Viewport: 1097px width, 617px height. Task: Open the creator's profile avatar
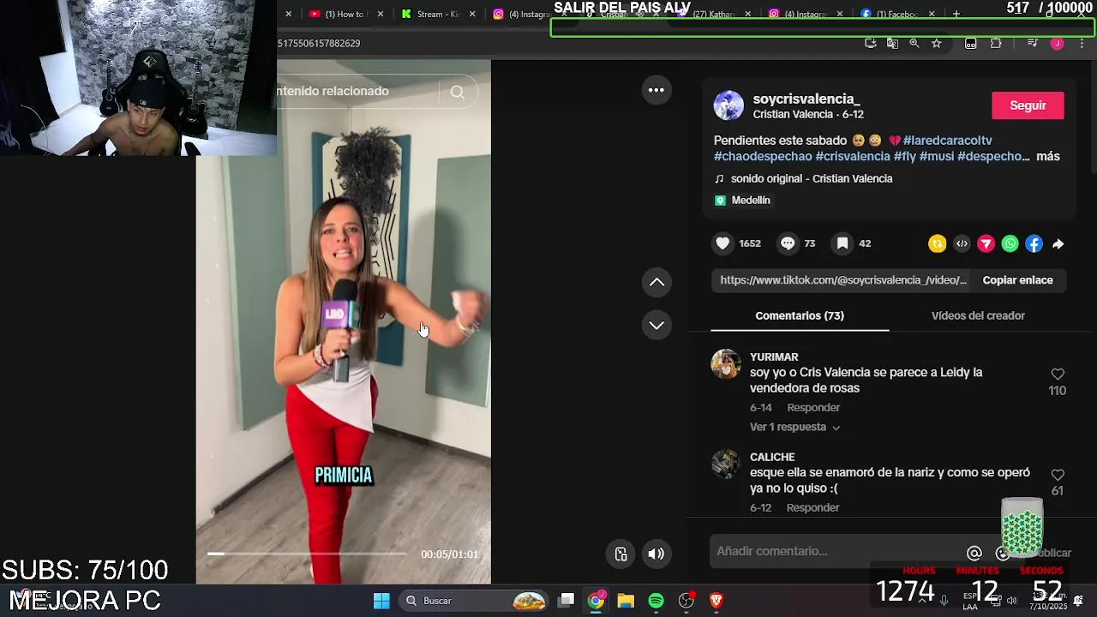point(728,105)
